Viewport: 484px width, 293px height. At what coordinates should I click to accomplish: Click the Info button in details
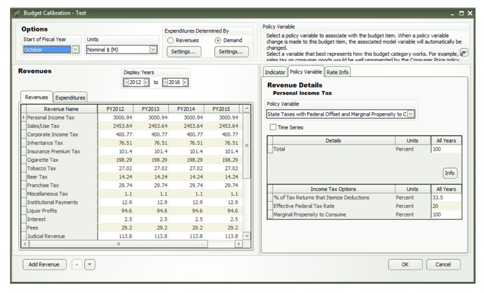(x=450, y=173)
